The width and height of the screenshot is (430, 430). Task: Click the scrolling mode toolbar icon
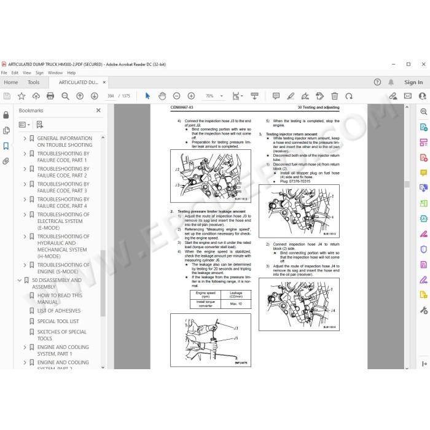(254, 96)
